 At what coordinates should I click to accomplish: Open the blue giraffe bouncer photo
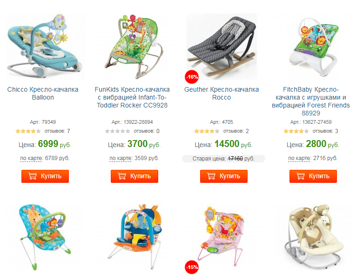pos(45,237)
